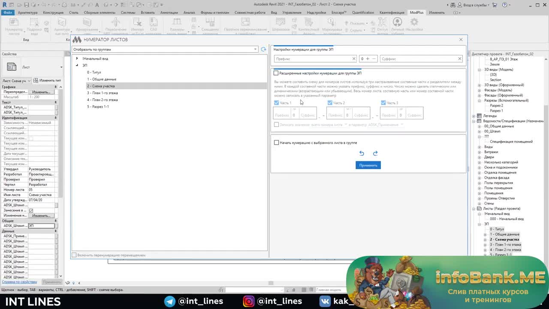Refresh the sheet list in Нумератор листов
Screen dimensions: 549x309
263,49
